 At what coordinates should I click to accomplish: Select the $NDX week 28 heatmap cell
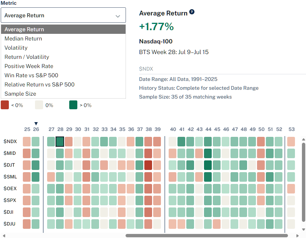[60, 142]
